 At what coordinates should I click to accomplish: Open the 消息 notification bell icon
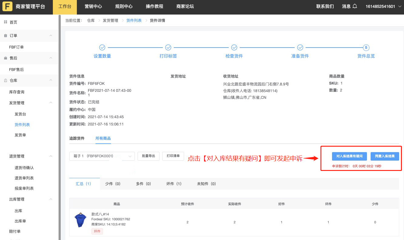pos(355,6)
